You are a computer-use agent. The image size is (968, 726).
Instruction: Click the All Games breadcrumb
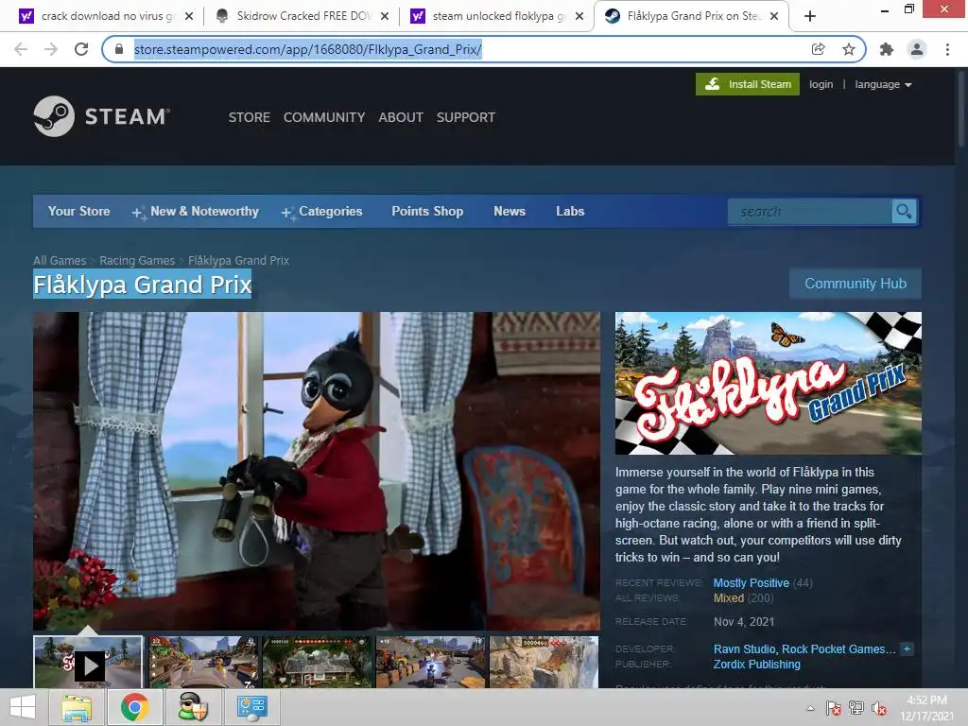tap(60, 261)
